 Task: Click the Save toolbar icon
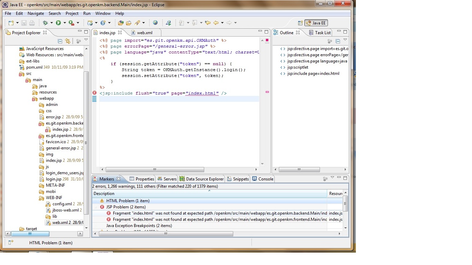[x=24, y=23]
